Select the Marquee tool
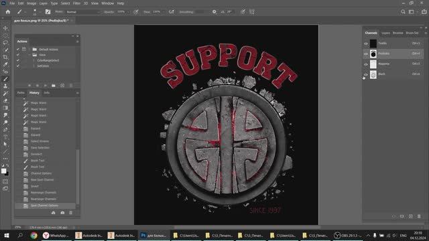This screenshot has height=241, width=429. pos(5,35)
